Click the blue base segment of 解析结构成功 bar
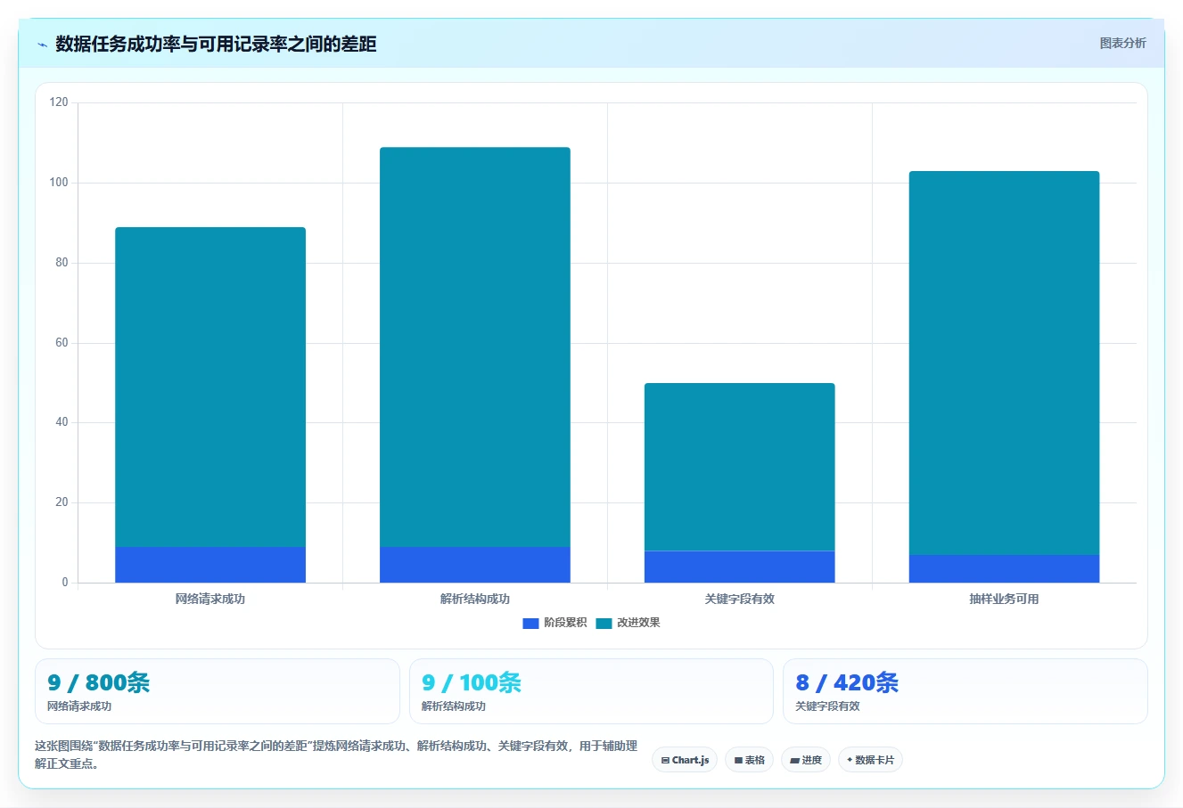The height and width of the screenshot is (808, 1183). tap(475, 565)
